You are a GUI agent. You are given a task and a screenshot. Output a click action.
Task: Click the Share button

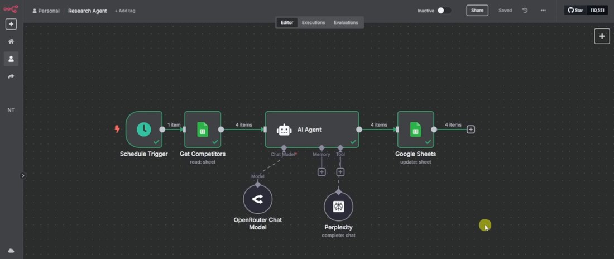[x=477, y=11]
